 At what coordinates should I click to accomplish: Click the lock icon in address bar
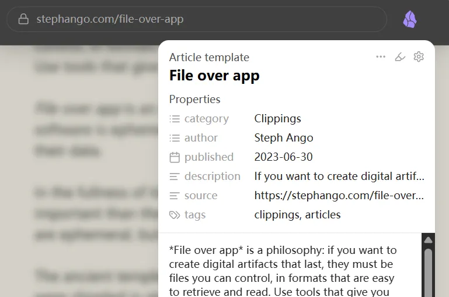click(x=23, y=19)
